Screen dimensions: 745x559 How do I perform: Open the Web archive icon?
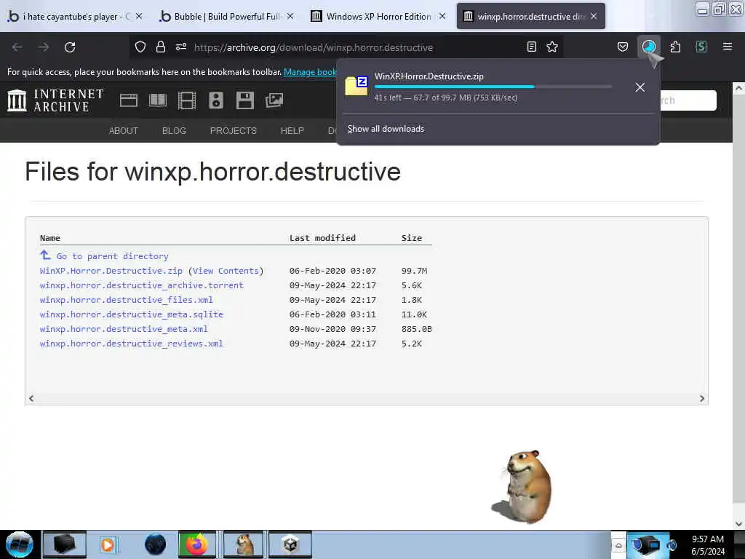coord(128,100)
